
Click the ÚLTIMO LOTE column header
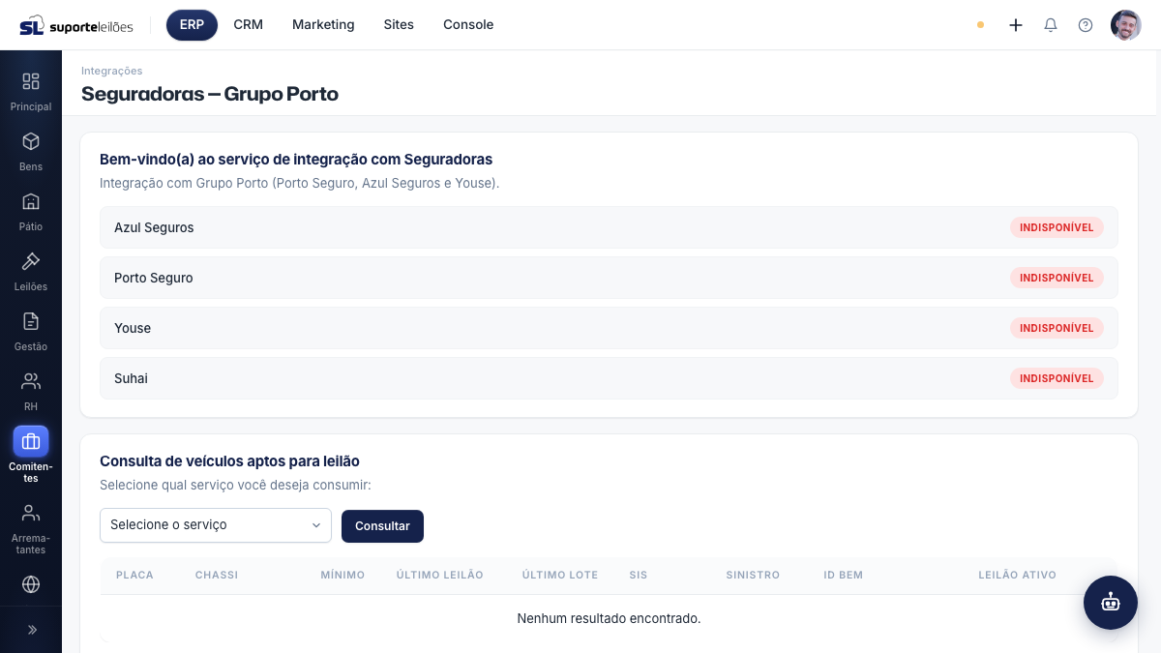click(560, 575)
